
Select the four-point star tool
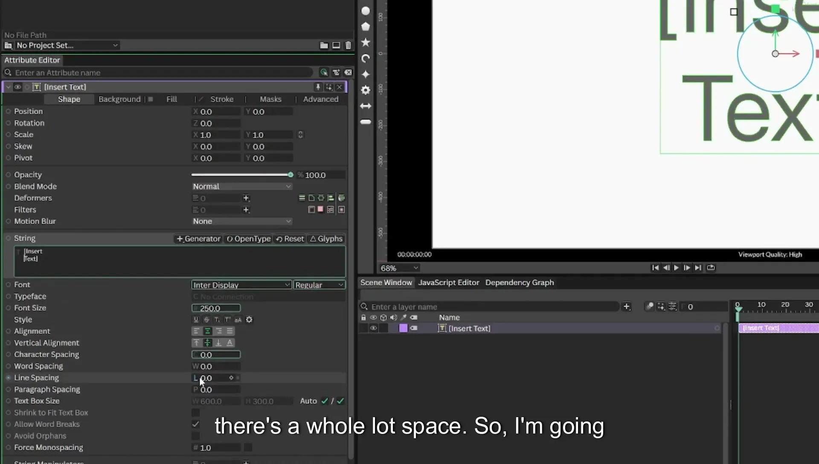click(366, 74)
